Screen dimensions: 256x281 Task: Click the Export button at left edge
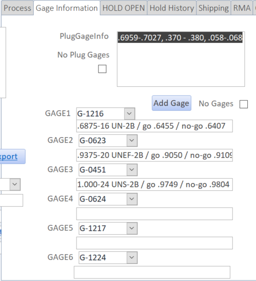(x=12, y=157)
